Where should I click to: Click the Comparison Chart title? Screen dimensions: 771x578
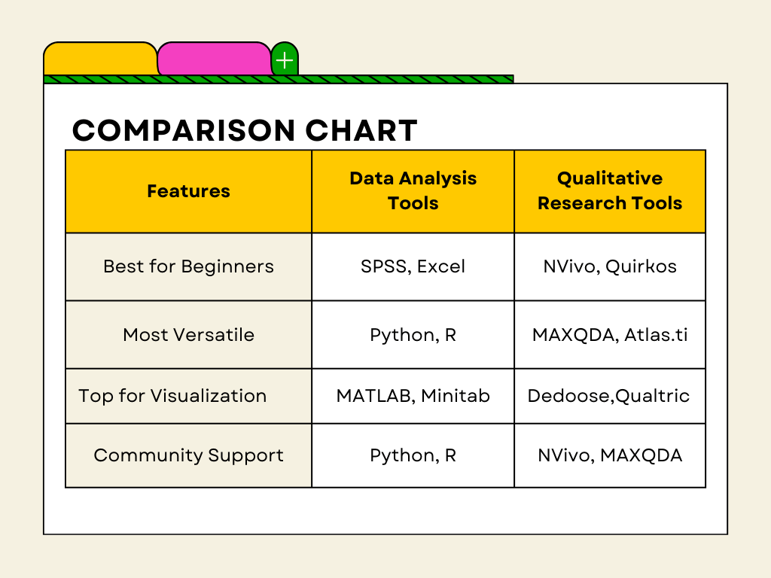coord(245,131)
